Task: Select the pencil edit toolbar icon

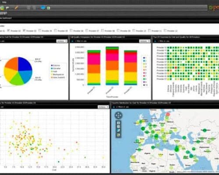Action: [x=16, y=7]
